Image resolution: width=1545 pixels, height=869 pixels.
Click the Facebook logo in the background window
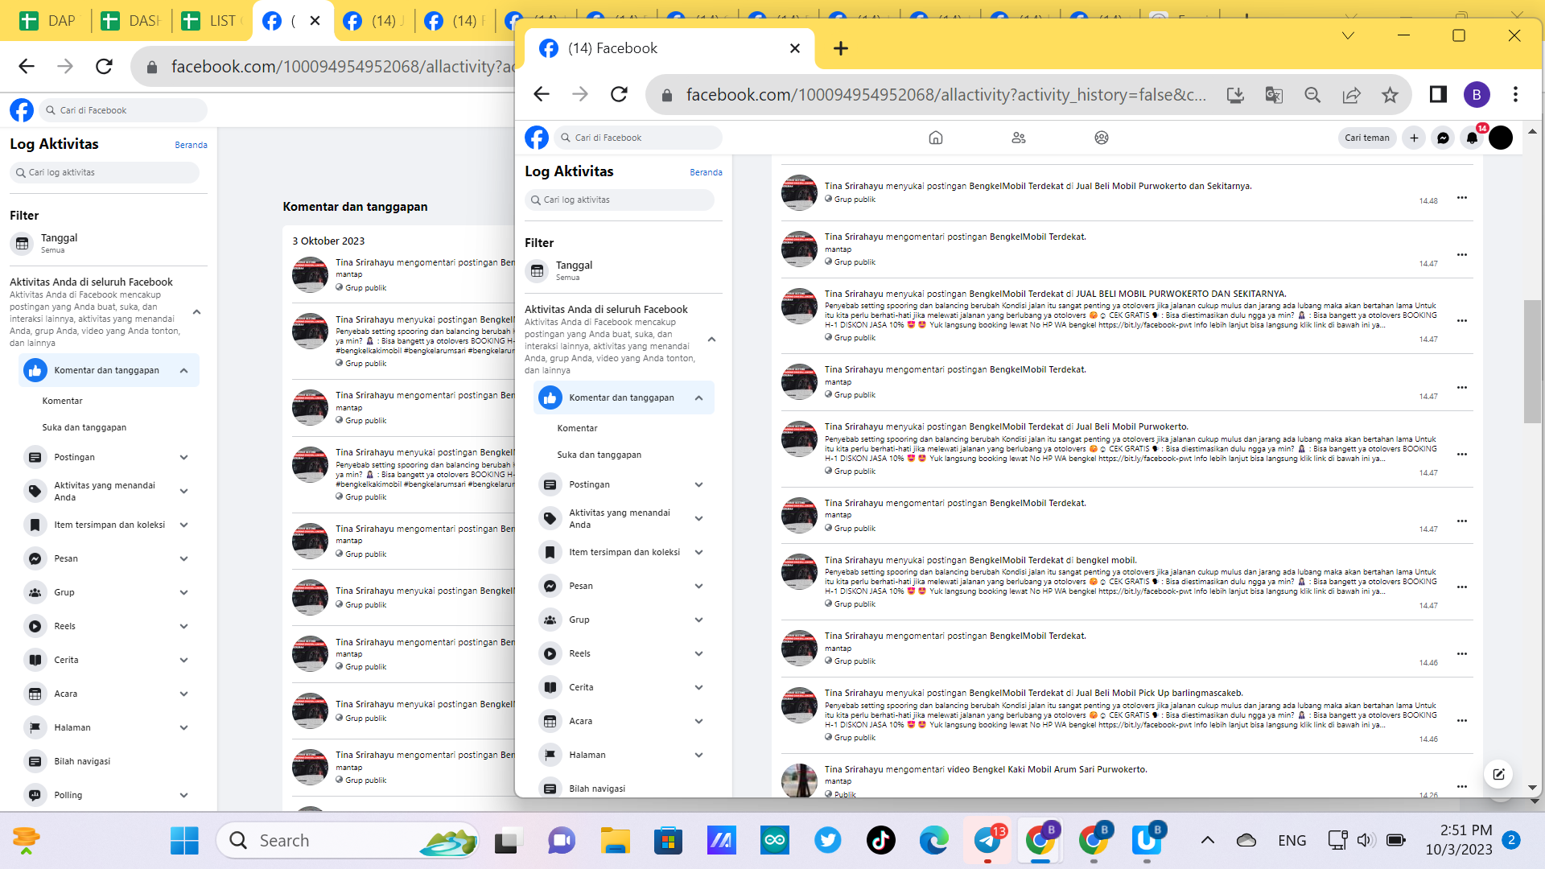pos(22,110)
